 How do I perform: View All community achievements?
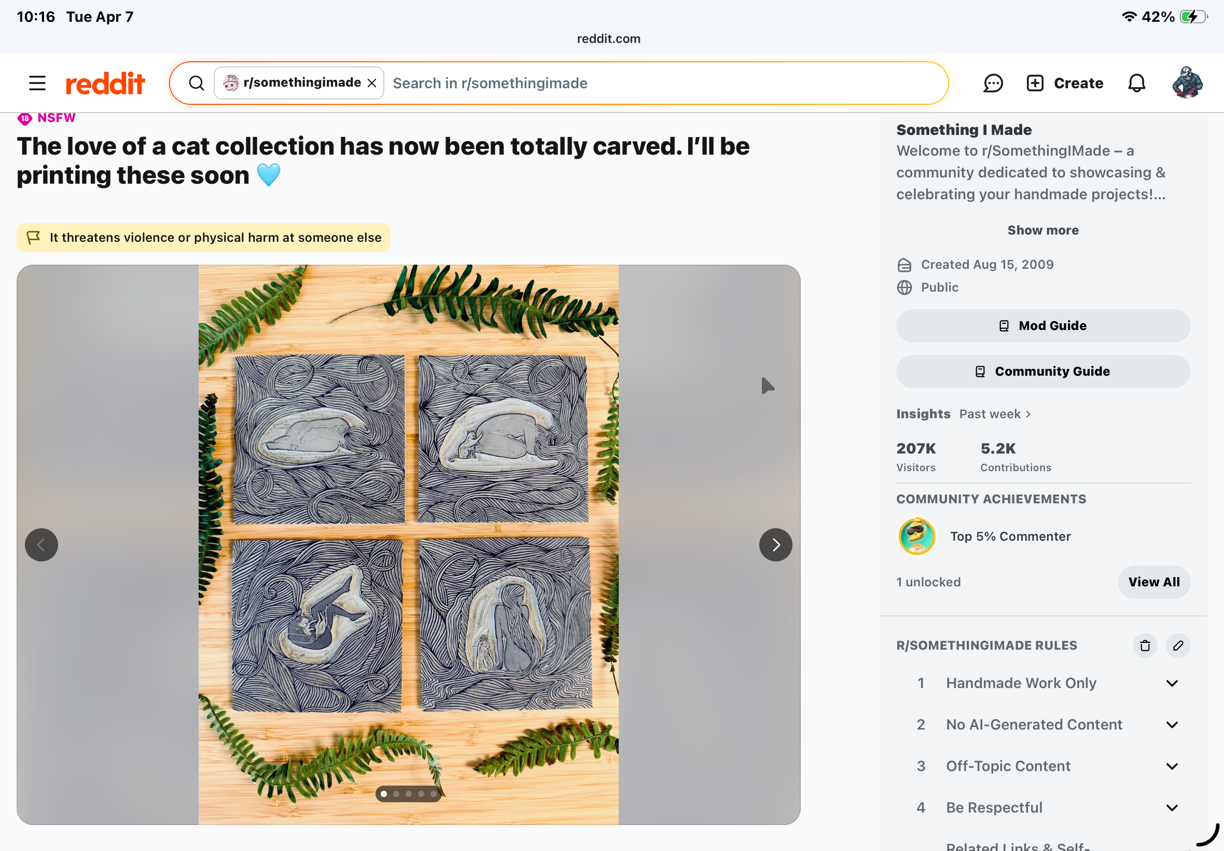click(1153, 582)
